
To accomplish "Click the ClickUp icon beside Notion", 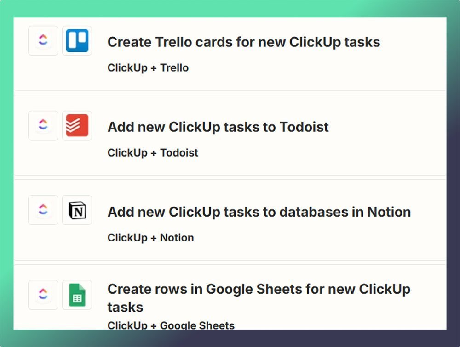I will (x=43, y=210).
